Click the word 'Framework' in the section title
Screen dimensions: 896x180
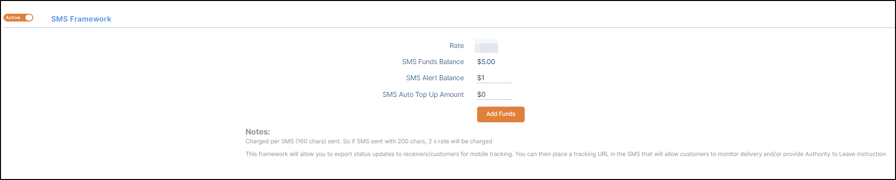[x=91, y=19]
